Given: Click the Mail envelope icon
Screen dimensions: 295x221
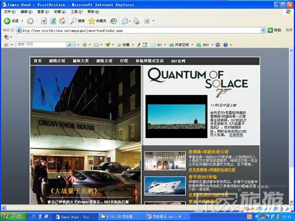Looking at the screenshot, I should pos(125,21).
